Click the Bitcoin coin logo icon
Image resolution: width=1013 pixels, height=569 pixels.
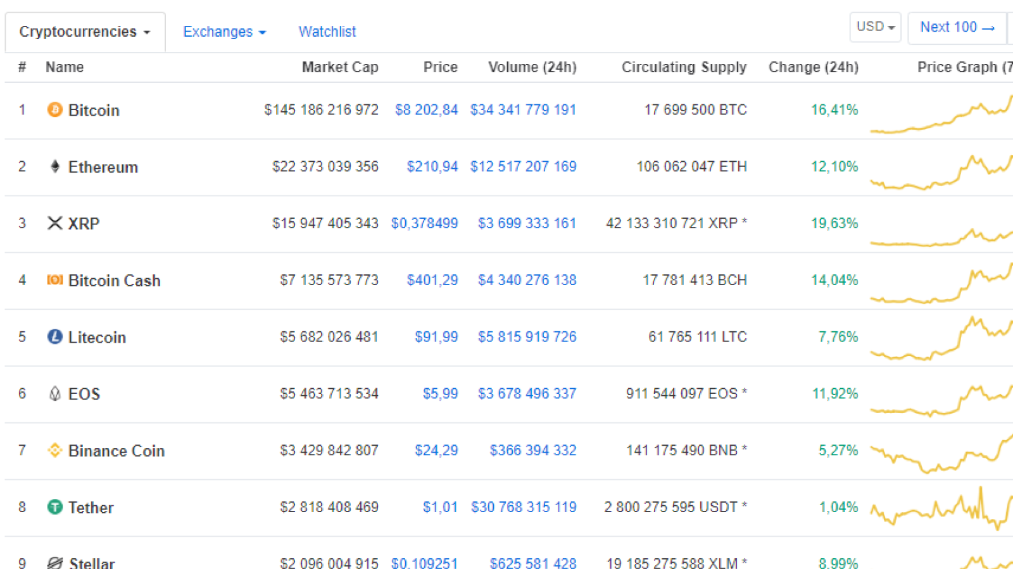pos(55,110)
